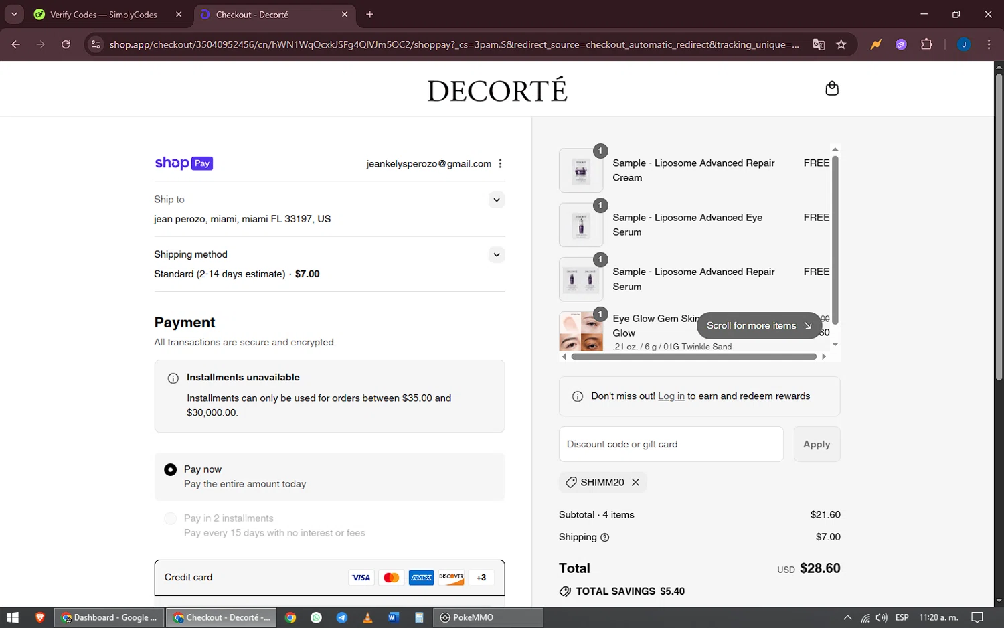
Task: Click the Discount code or gift card field
Action: (x=671, y=444)
